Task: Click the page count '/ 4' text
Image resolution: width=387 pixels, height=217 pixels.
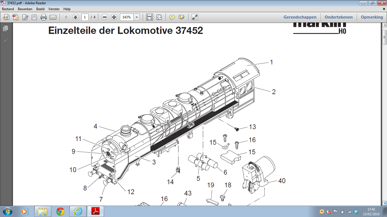Action: point(93,17)
